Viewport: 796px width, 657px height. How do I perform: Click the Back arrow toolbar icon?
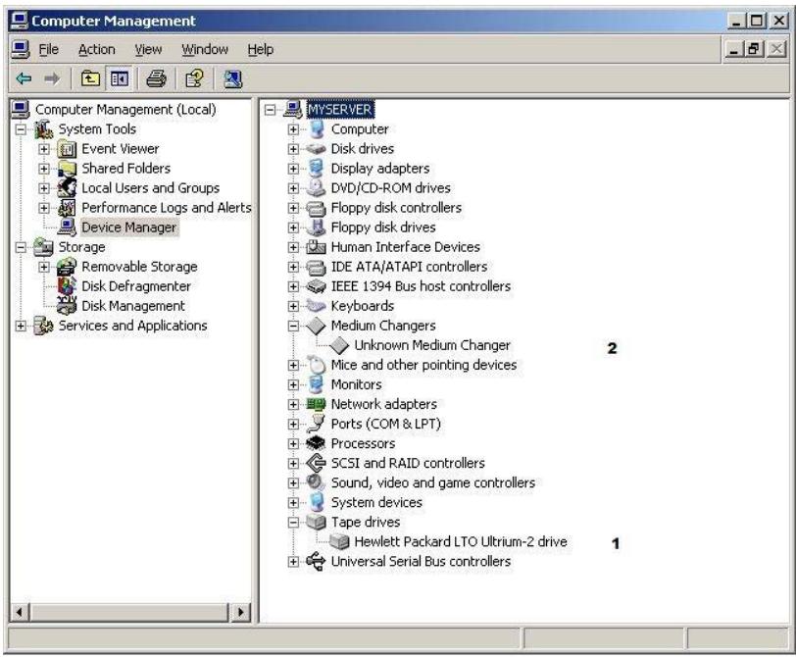[x=24, y=78]
